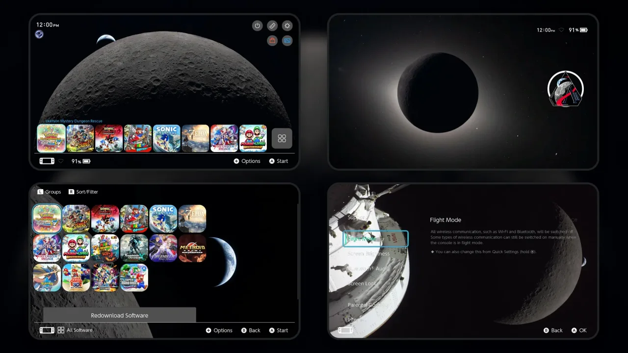Open the Controllers icon on the home screen
Screen dimensions: 628x353
[272, 25]
